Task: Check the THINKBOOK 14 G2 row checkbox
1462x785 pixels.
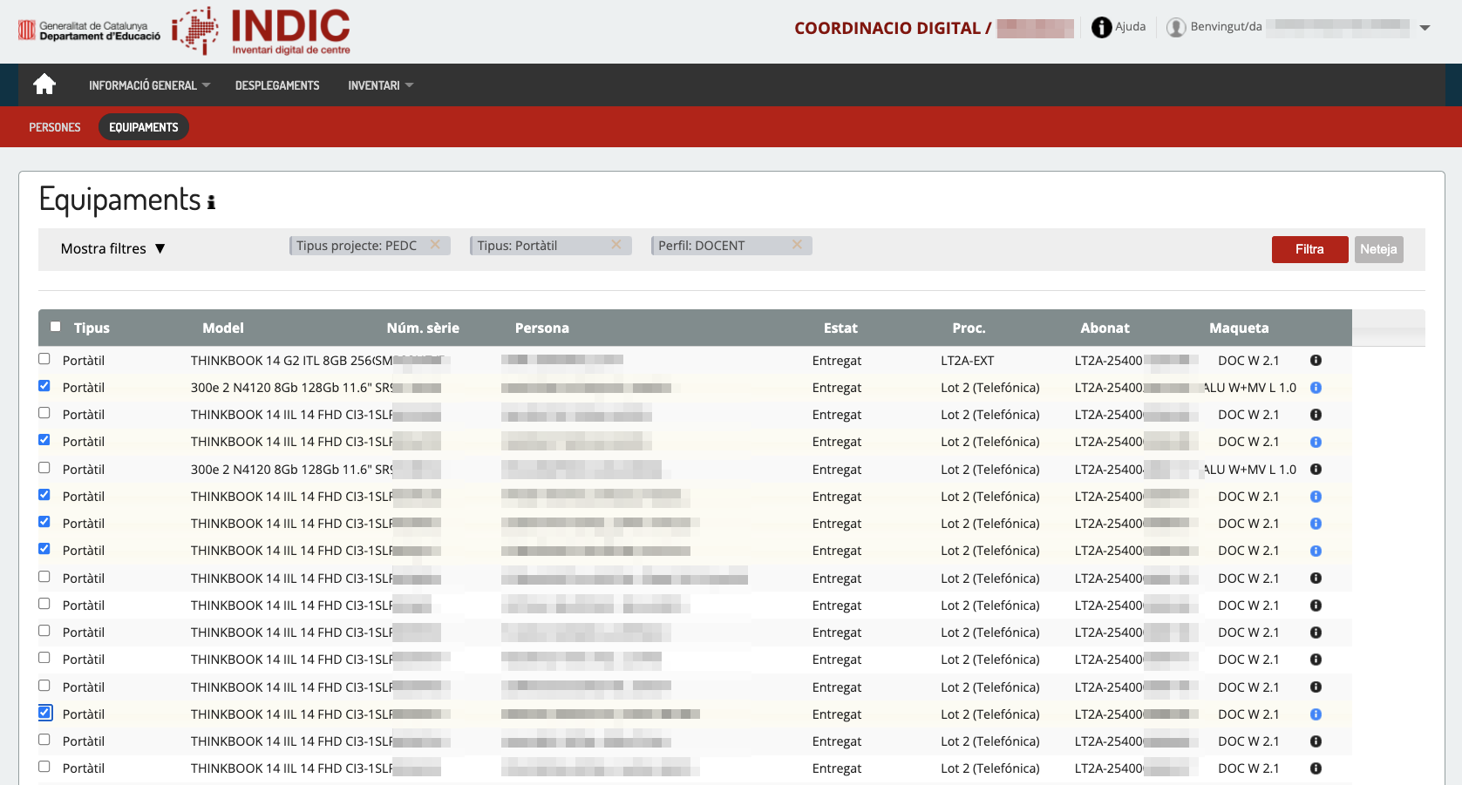Action: point(44,359)
